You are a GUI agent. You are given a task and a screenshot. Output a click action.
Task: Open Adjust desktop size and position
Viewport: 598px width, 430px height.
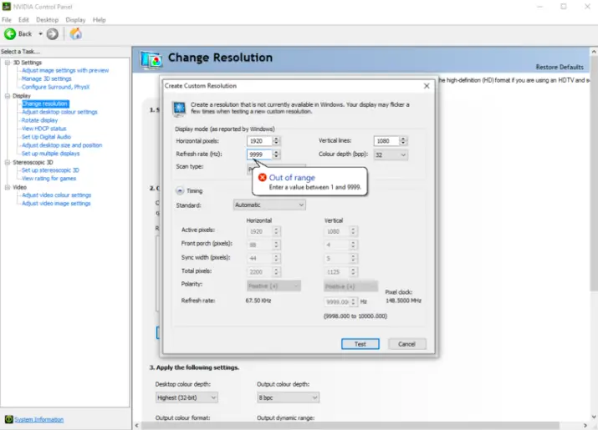tap(62, 145)
